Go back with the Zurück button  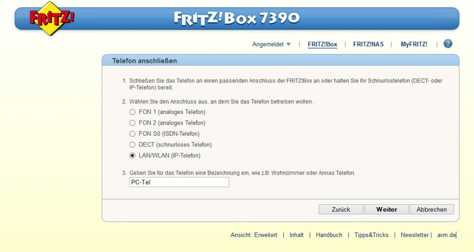[341, 209]
